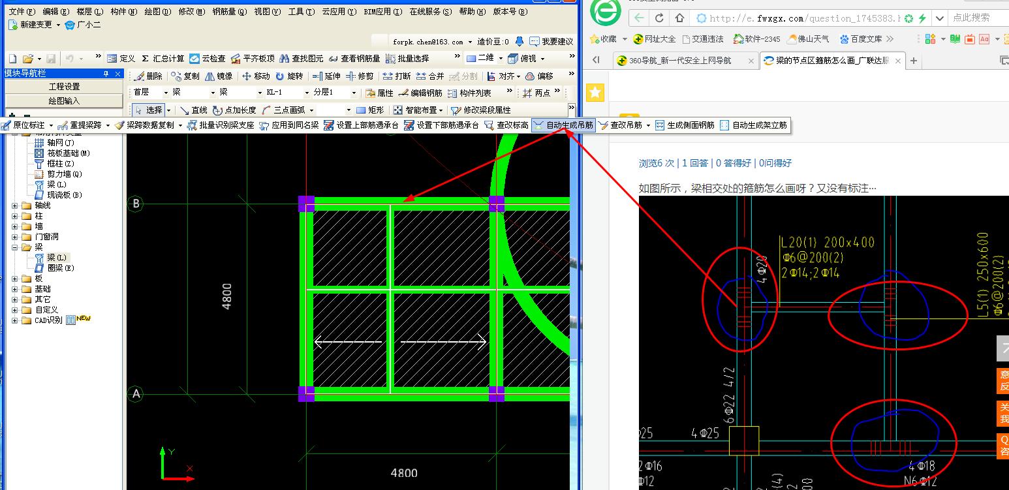
Task: Select the 延伸 extend tool
Action: coord(326,76)
